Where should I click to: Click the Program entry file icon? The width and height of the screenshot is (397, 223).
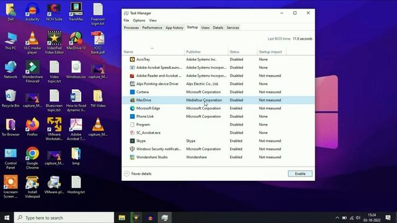click(132, 125)
